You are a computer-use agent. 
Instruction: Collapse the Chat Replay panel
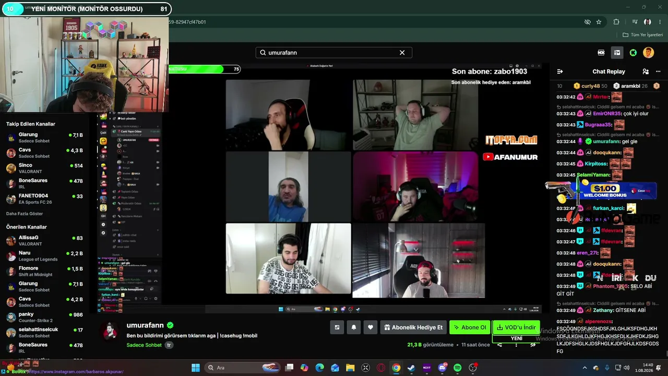[x=560, y=72]
